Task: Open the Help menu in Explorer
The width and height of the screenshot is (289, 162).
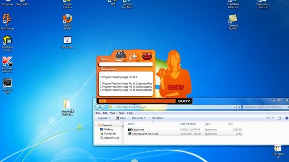Action: [x=130, y=113]
